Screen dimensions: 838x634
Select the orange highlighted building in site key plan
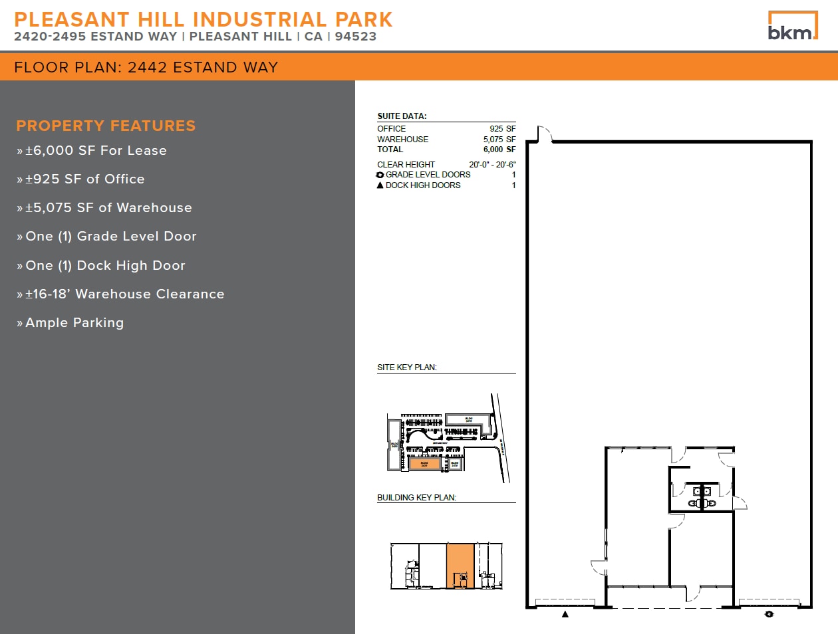click(x=424, y=464)
